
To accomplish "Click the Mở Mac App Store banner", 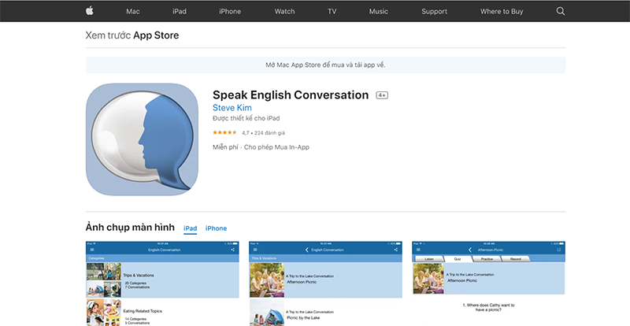I will (x=325, y=65).
